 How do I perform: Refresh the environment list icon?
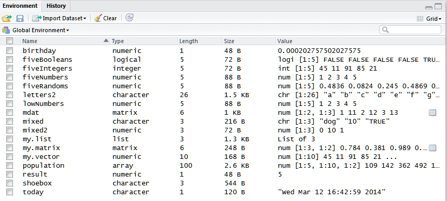(x=130, y=18)
